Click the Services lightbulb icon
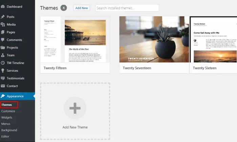The image size is (237, 142). (3, 70)
